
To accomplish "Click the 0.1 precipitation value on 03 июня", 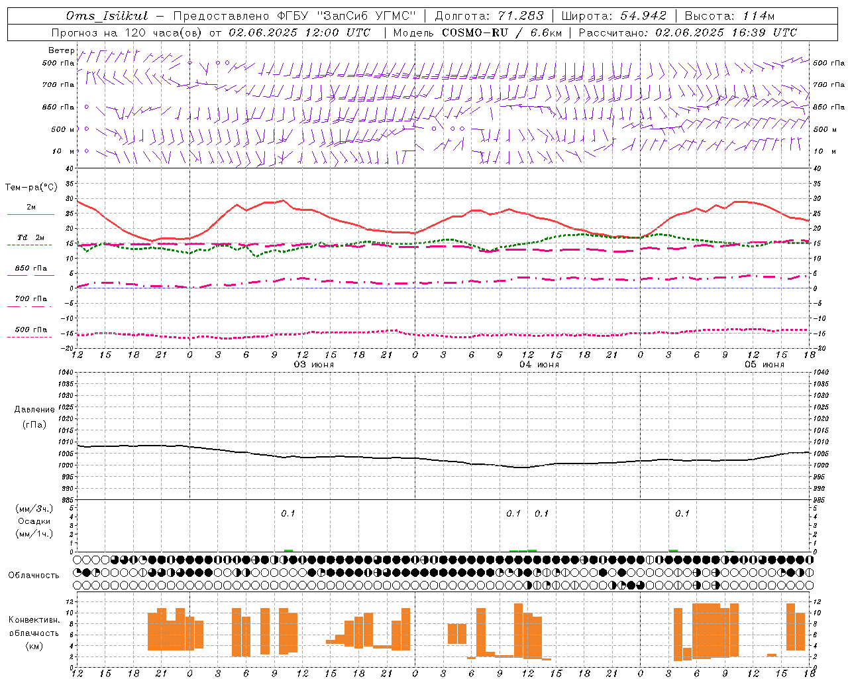I will [x=288, y=514].
